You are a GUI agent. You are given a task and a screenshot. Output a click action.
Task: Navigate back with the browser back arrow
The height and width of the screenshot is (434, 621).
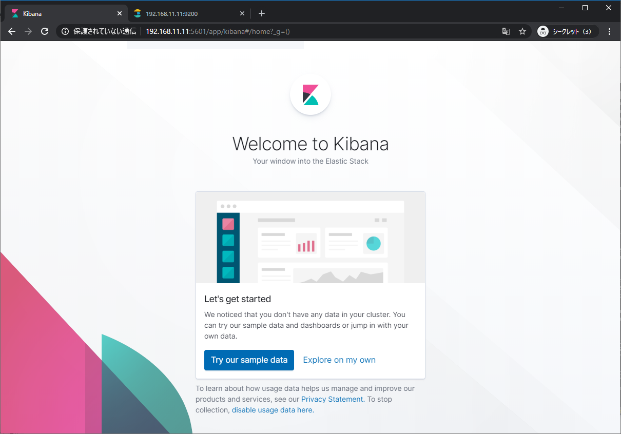[12, 31]
